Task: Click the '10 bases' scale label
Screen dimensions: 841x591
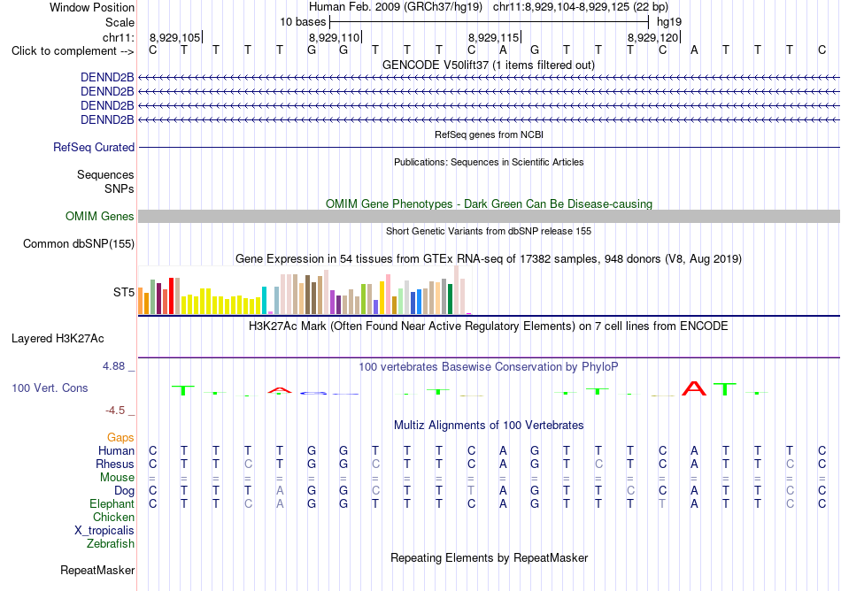Action: tap(303, 22)
